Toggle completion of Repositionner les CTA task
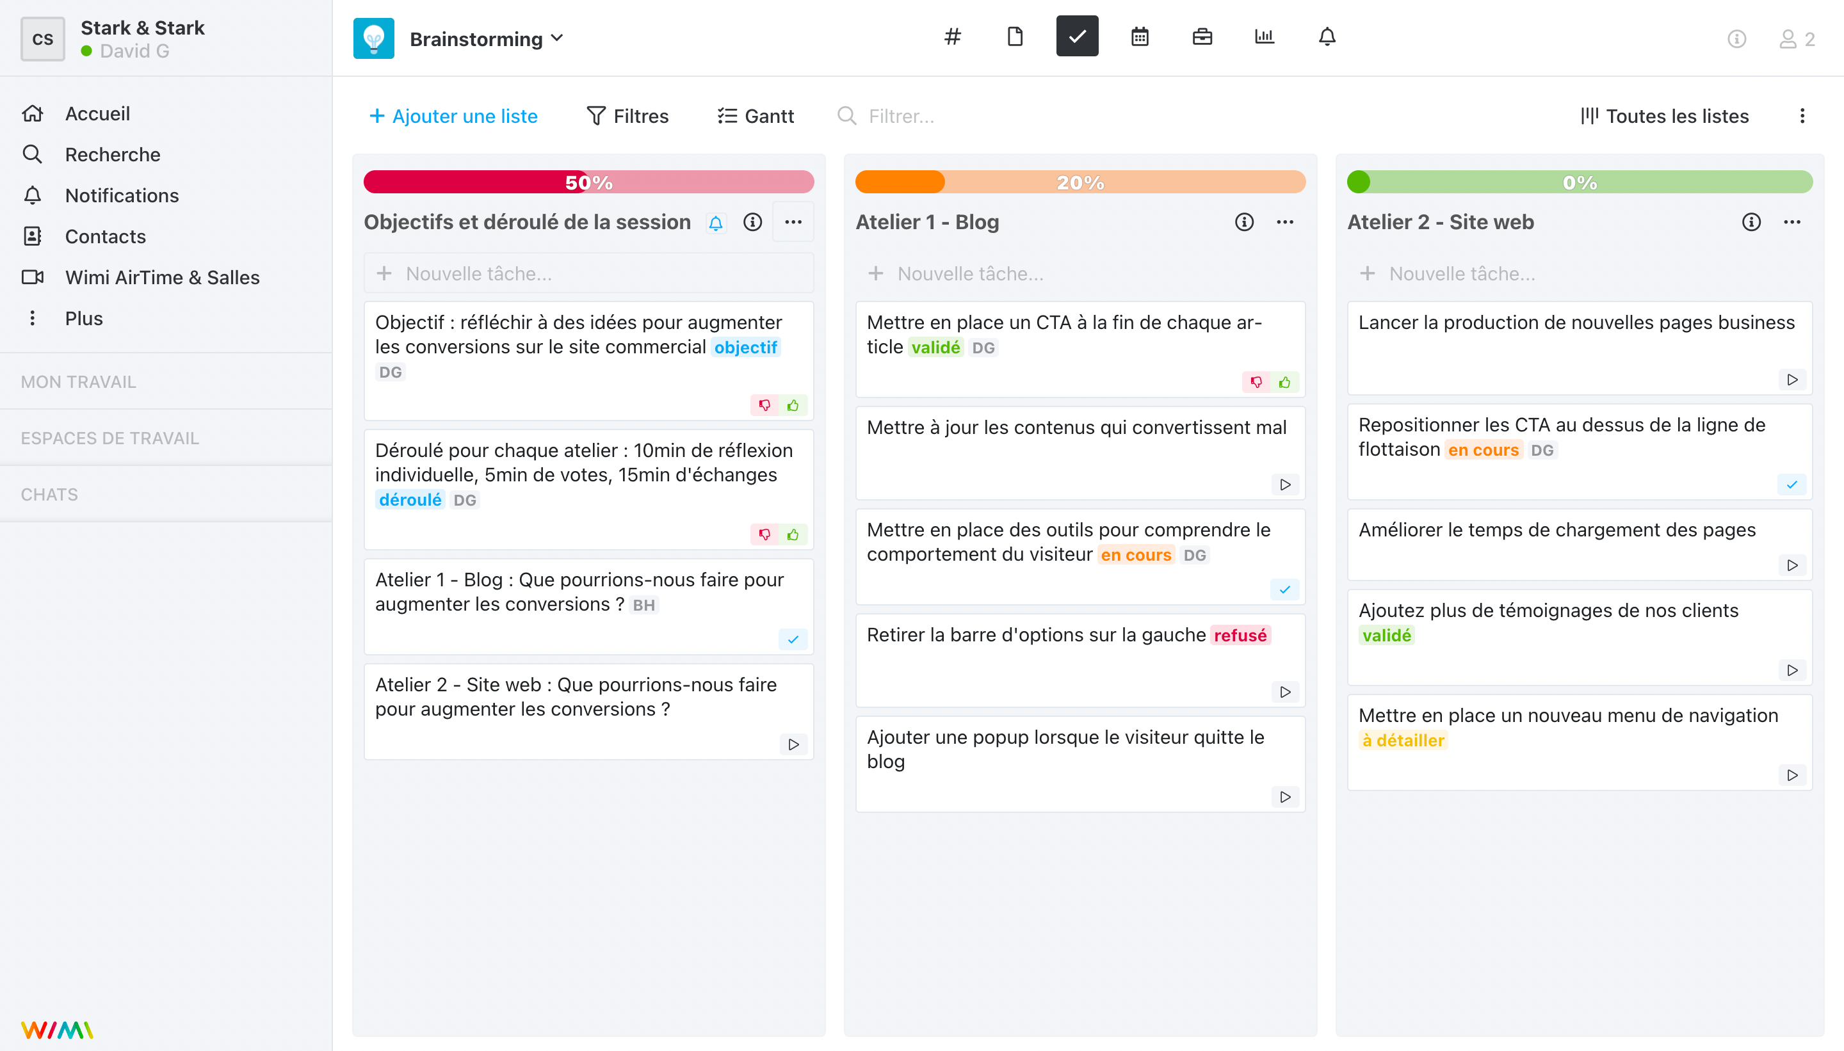 pyautogui.click(x=1792, y=485)
